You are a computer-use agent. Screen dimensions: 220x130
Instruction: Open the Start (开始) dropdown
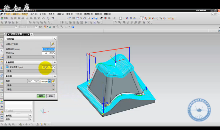point(5,18)
